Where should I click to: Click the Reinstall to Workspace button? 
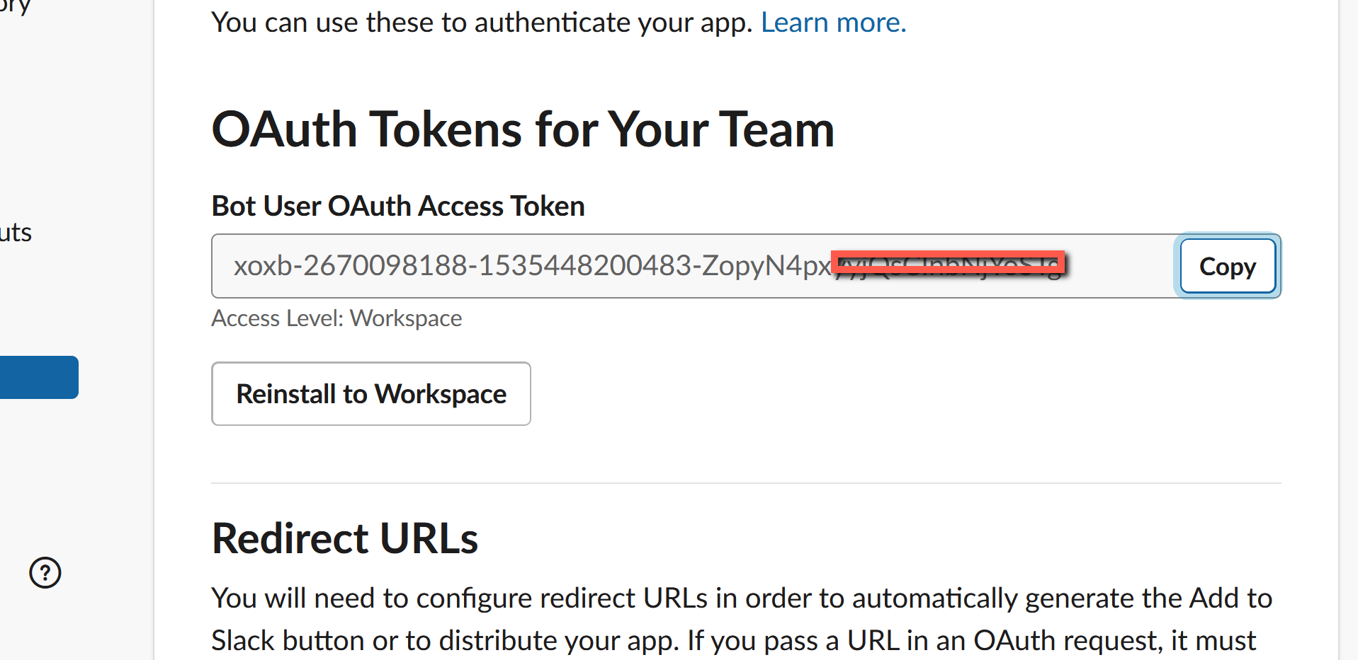tap(370, 393)
